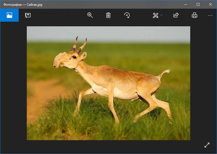Click the add to album icon

[x=28, y=15]
